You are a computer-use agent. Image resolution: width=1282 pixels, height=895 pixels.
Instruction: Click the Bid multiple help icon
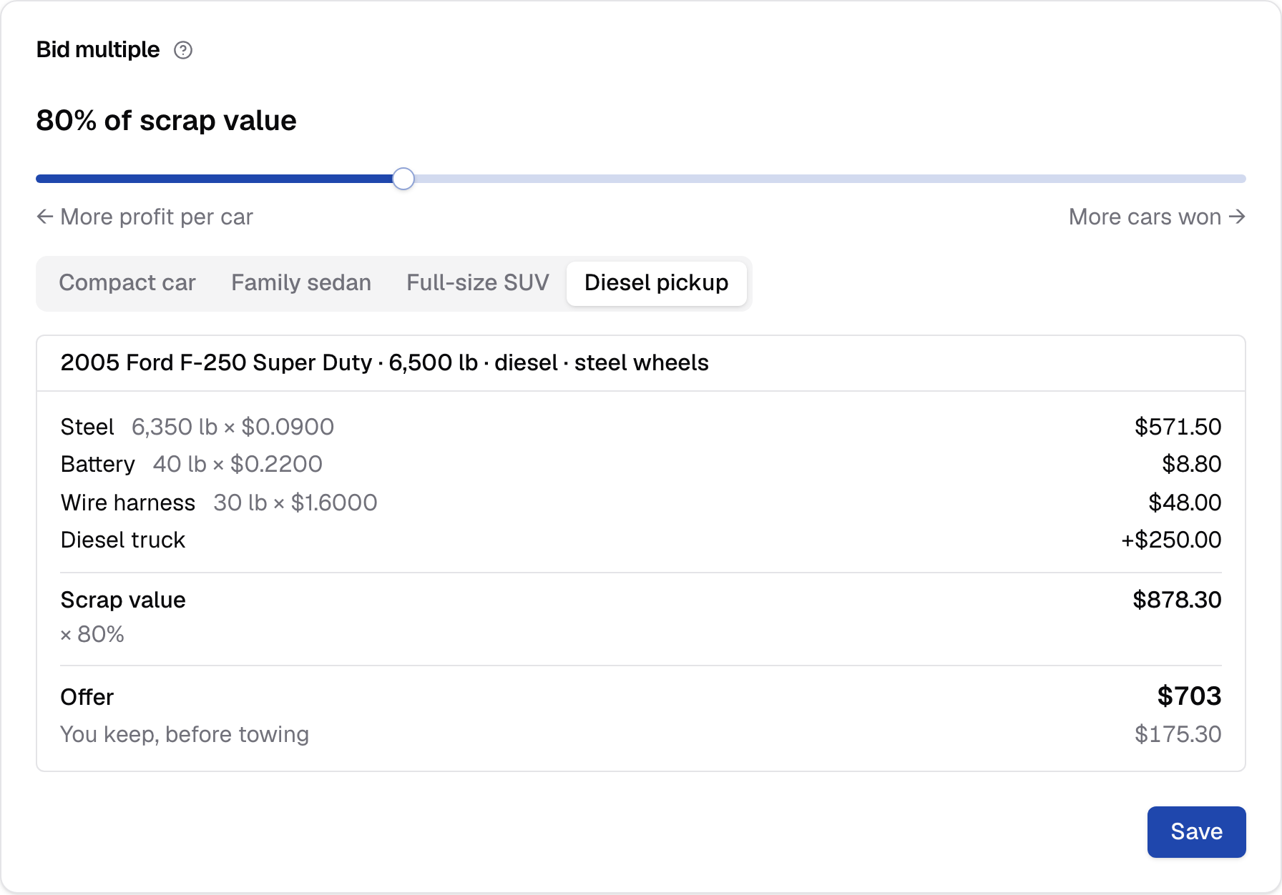pos(183,50)
